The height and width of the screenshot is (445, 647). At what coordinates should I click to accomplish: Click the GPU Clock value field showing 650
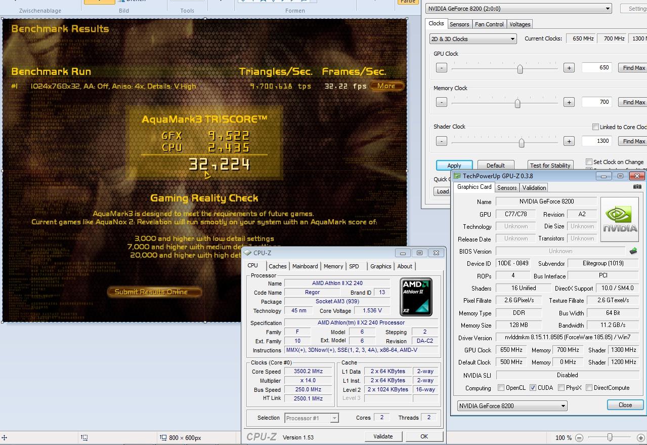(597, 68)
